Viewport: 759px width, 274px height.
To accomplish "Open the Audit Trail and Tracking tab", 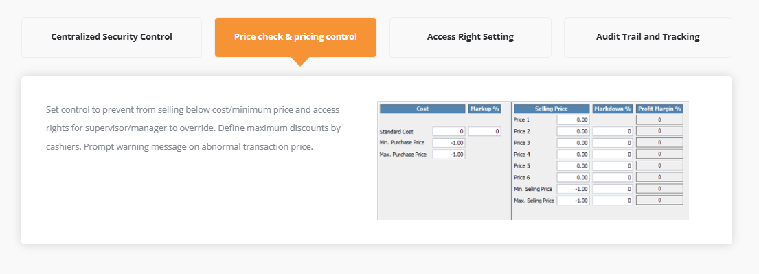I will [x=648, y=37].
